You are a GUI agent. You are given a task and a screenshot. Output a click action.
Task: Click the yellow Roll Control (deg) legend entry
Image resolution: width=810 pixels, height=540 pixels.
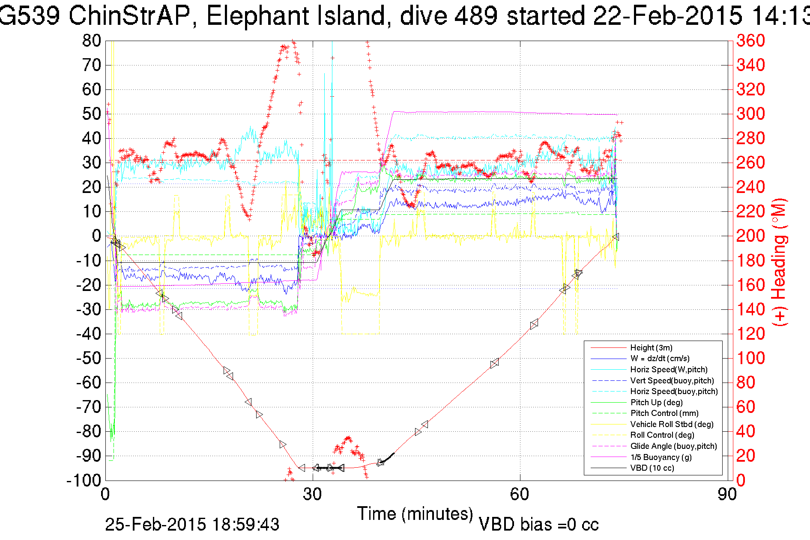tap(662, 435)
